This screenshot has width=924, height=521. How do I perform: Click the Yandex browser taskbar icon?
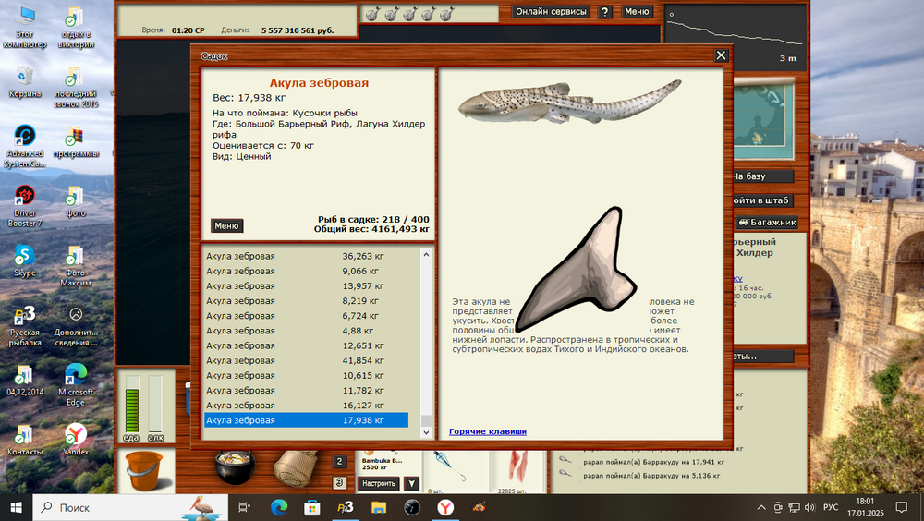click(x=445, y=507)
